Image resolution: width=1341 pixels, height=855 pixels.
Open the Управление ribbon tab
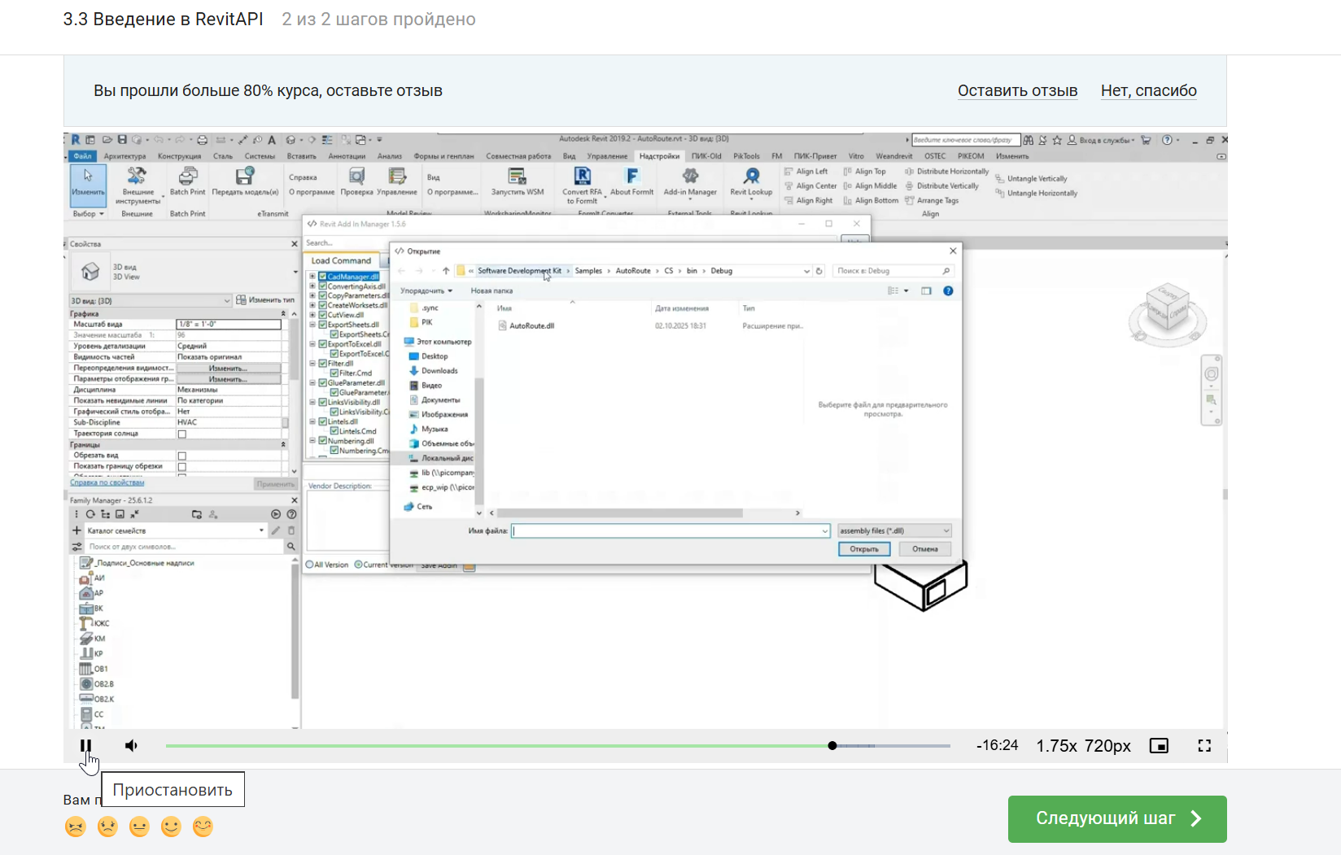[607, 156]
